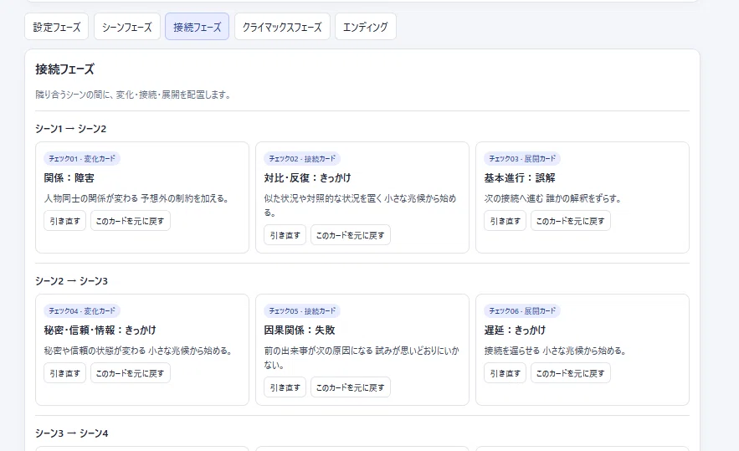
Task: Click the 基本進行：誤解 card title
Action: pos(520,178)
